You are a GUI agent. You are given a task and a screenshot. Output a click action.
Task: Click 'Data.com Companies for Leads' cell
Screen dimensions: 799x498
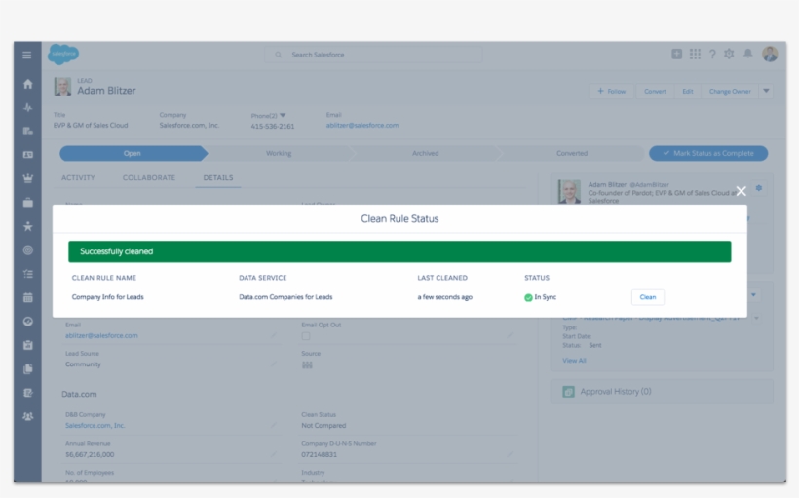click(x=285, y=297)
